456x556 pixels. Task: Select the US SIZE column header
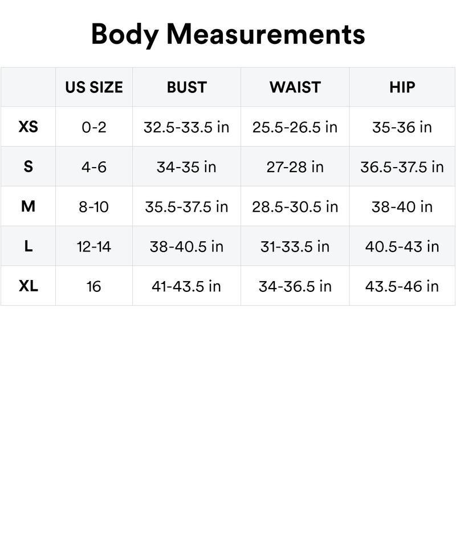(x=94, y=87)
